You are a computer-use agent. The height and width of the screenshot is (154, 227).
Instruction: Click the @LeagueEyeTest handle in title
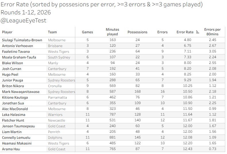[24, 21]
